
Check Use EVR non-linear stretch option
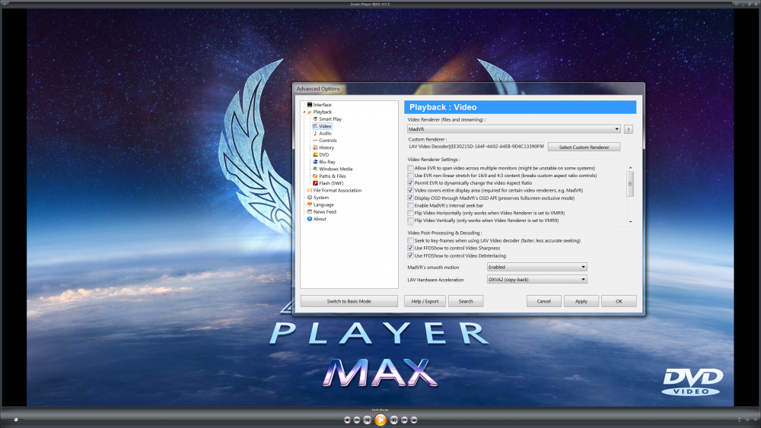(411, 176)
